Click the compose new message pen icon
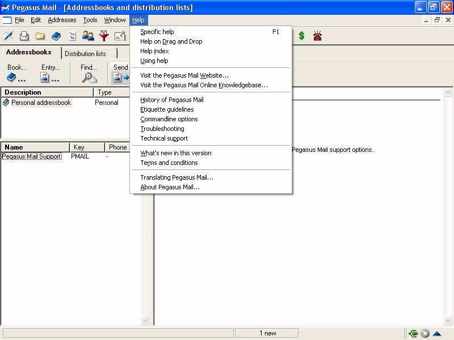The image size is (454, 340). pyautogui.click(x=9, y=36)
